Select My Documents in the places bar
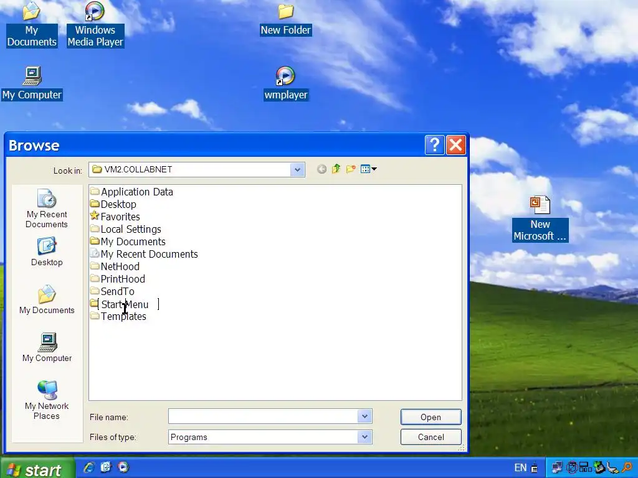The height and width of the screenshot is (478, 638). pyautogui.click(x=47, y=300)
